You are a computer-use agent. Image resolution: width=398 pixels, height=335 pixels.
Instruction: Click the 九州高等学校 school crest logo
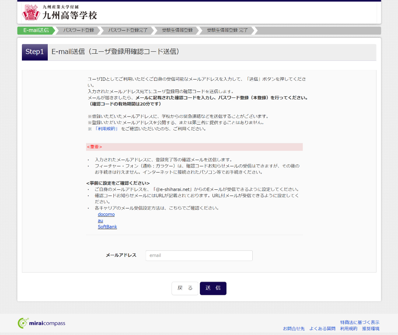(31, 13)
